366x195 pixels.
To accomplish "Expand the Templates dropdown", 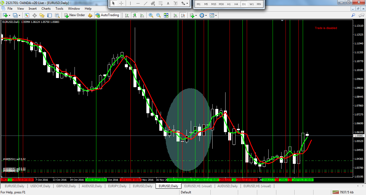I will pyautogui.click(x=216, y=16).
